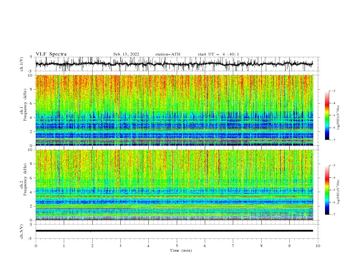Click time axis tick label "10"
The height and width of the screenshot is (276, 358).
tap(318, 246)
